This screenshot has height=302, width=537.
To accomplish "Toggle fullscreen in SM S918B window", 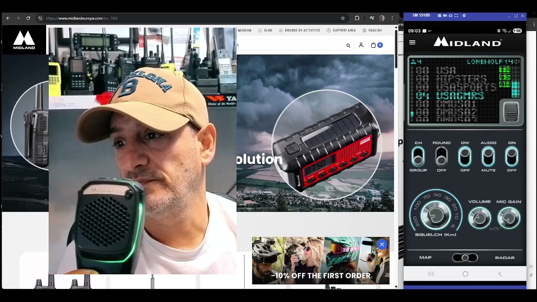I will 456,16.
